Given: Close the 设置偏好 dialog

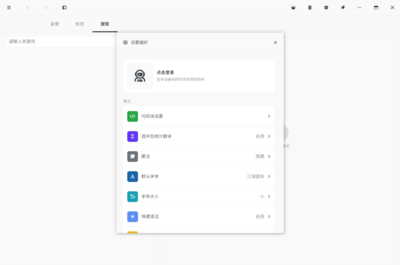Looking at the screenshot, I should click(275, 43).
